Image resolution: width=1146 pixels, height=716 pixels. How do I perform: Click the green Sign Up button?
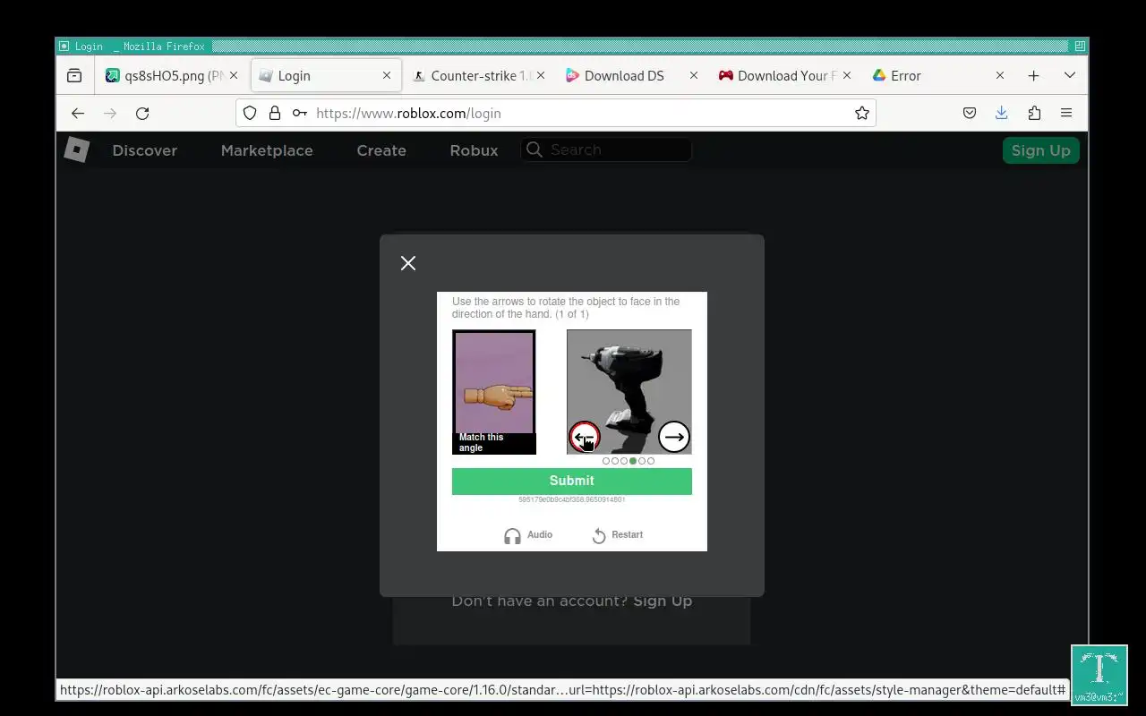[x=1040, y=150]
